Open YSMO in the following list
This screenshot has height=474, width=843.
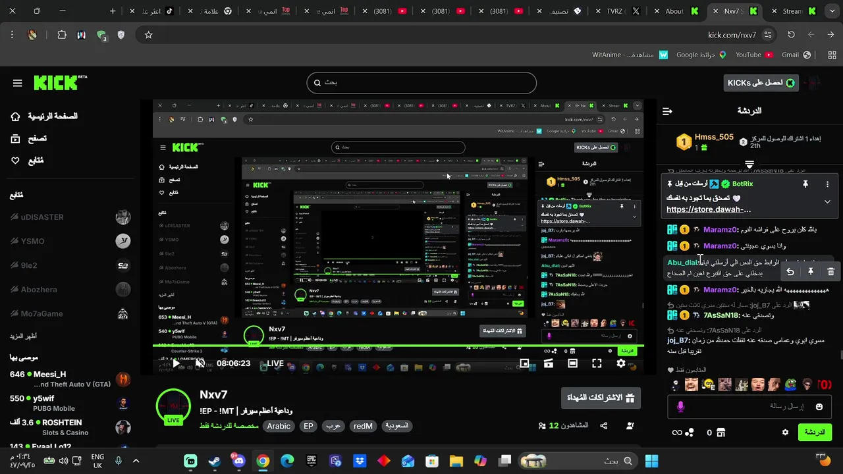click(x=70, y=242)
